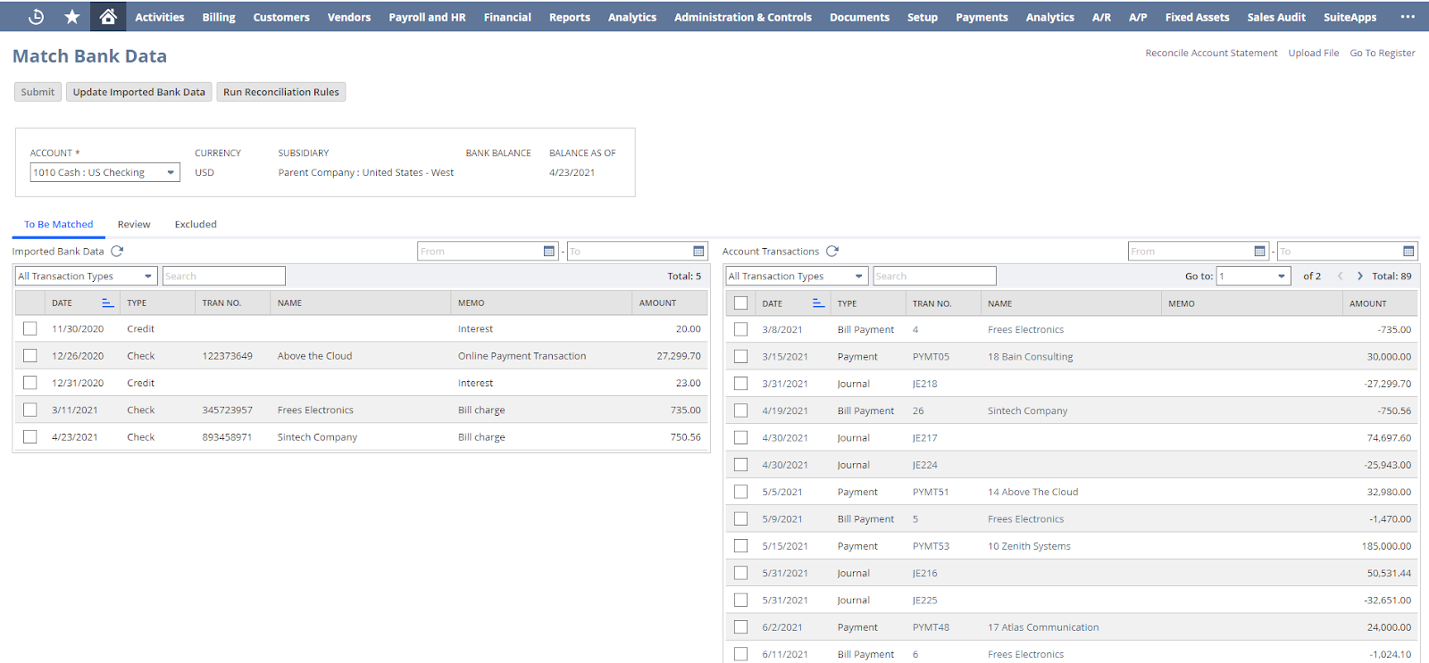Click the Account Transactions search field

click(x=933, y=277)
